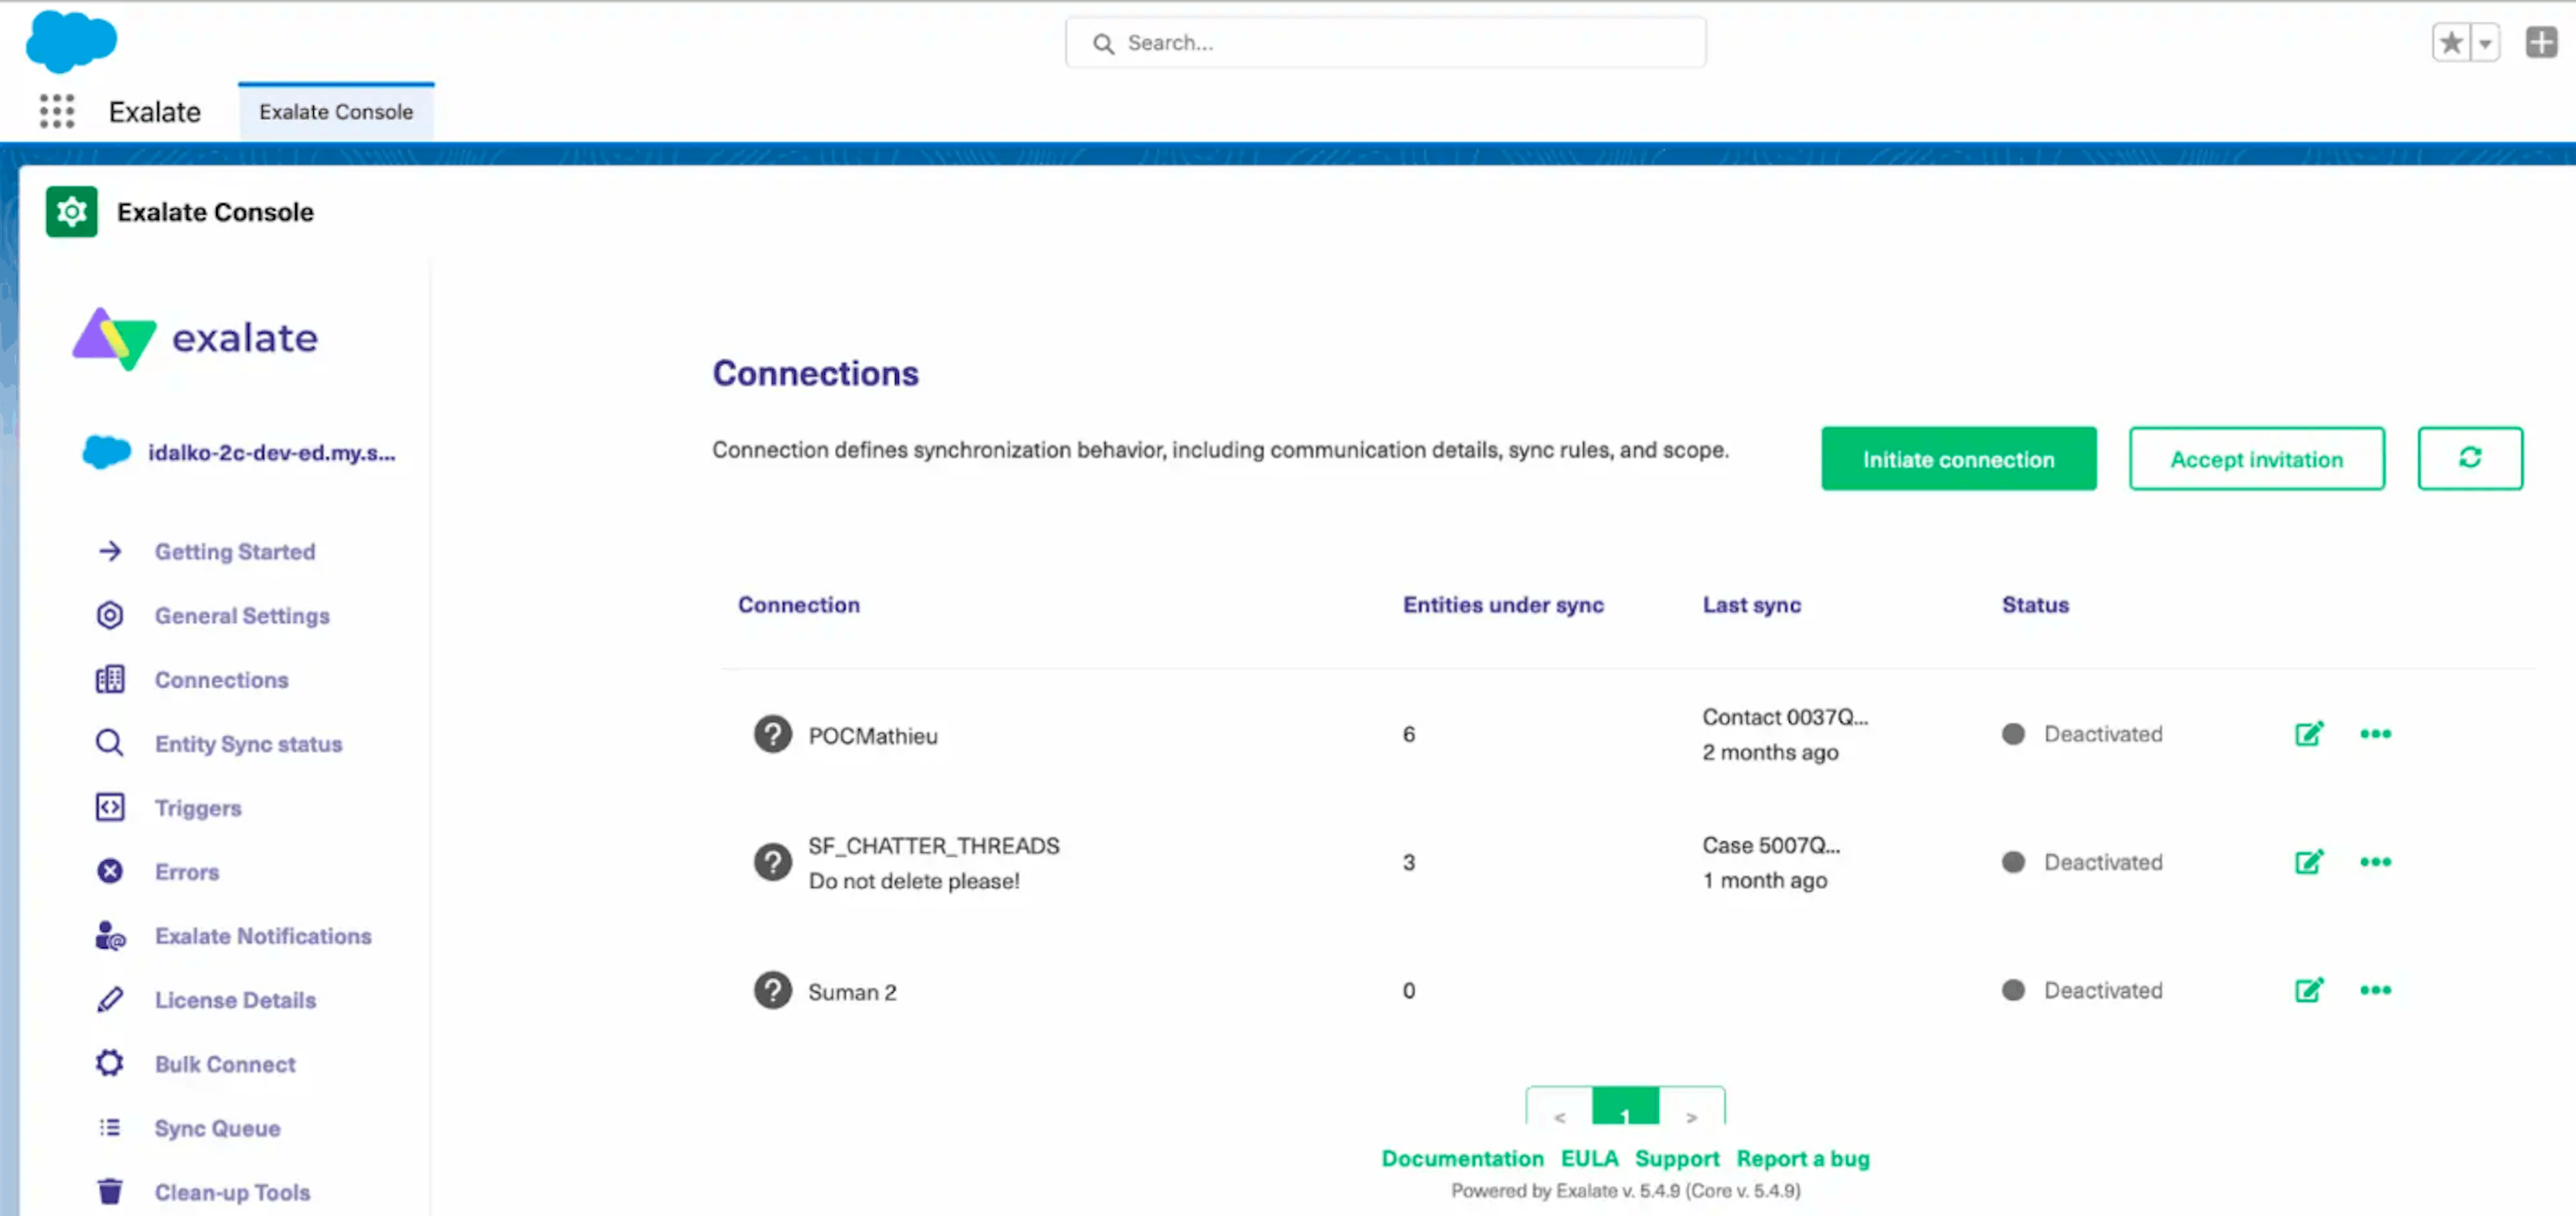The height and width of the screenshot is (1216, 2576).
Task: Open Entity Sync Status panel
Action: tap(248, 742)
